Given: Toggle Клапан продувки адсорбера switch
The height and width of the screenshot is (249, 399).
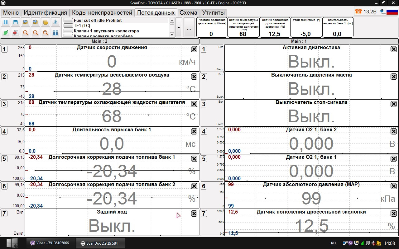Looking at the screenshot, I should tap(68, 36).
